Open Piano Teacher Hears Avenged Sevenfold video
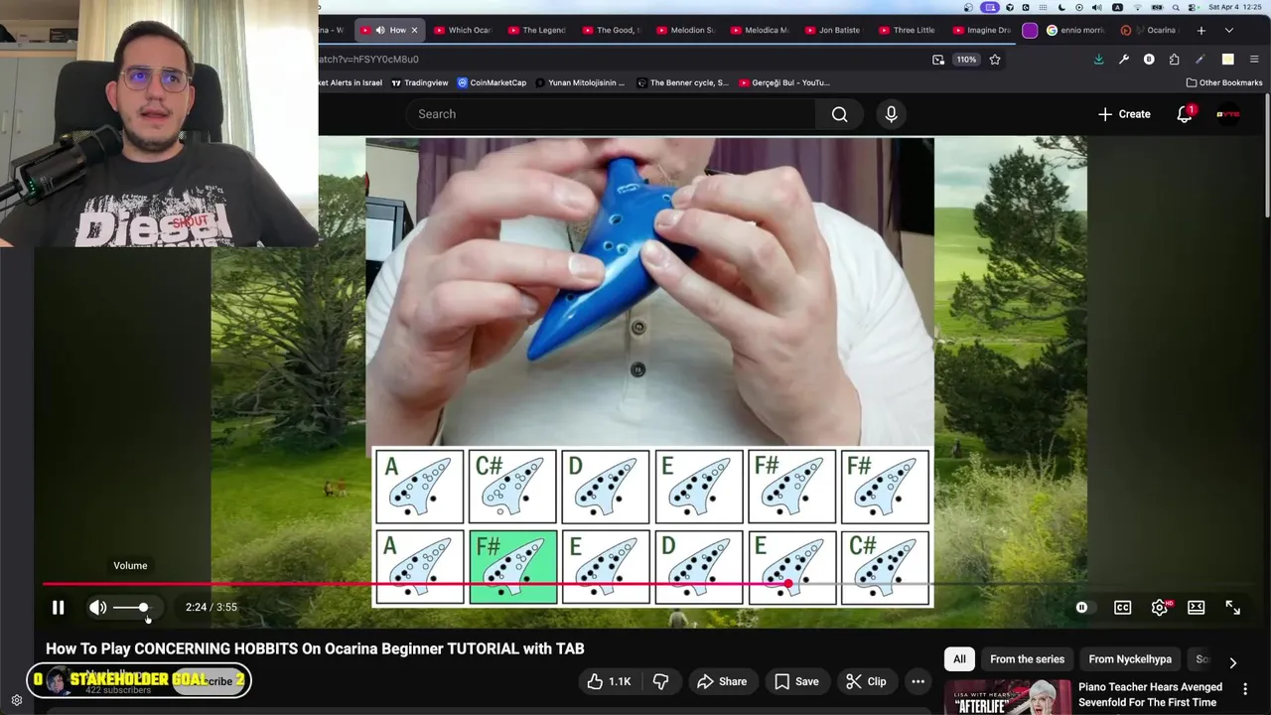1271x715 pixels. coord(1150,694)
